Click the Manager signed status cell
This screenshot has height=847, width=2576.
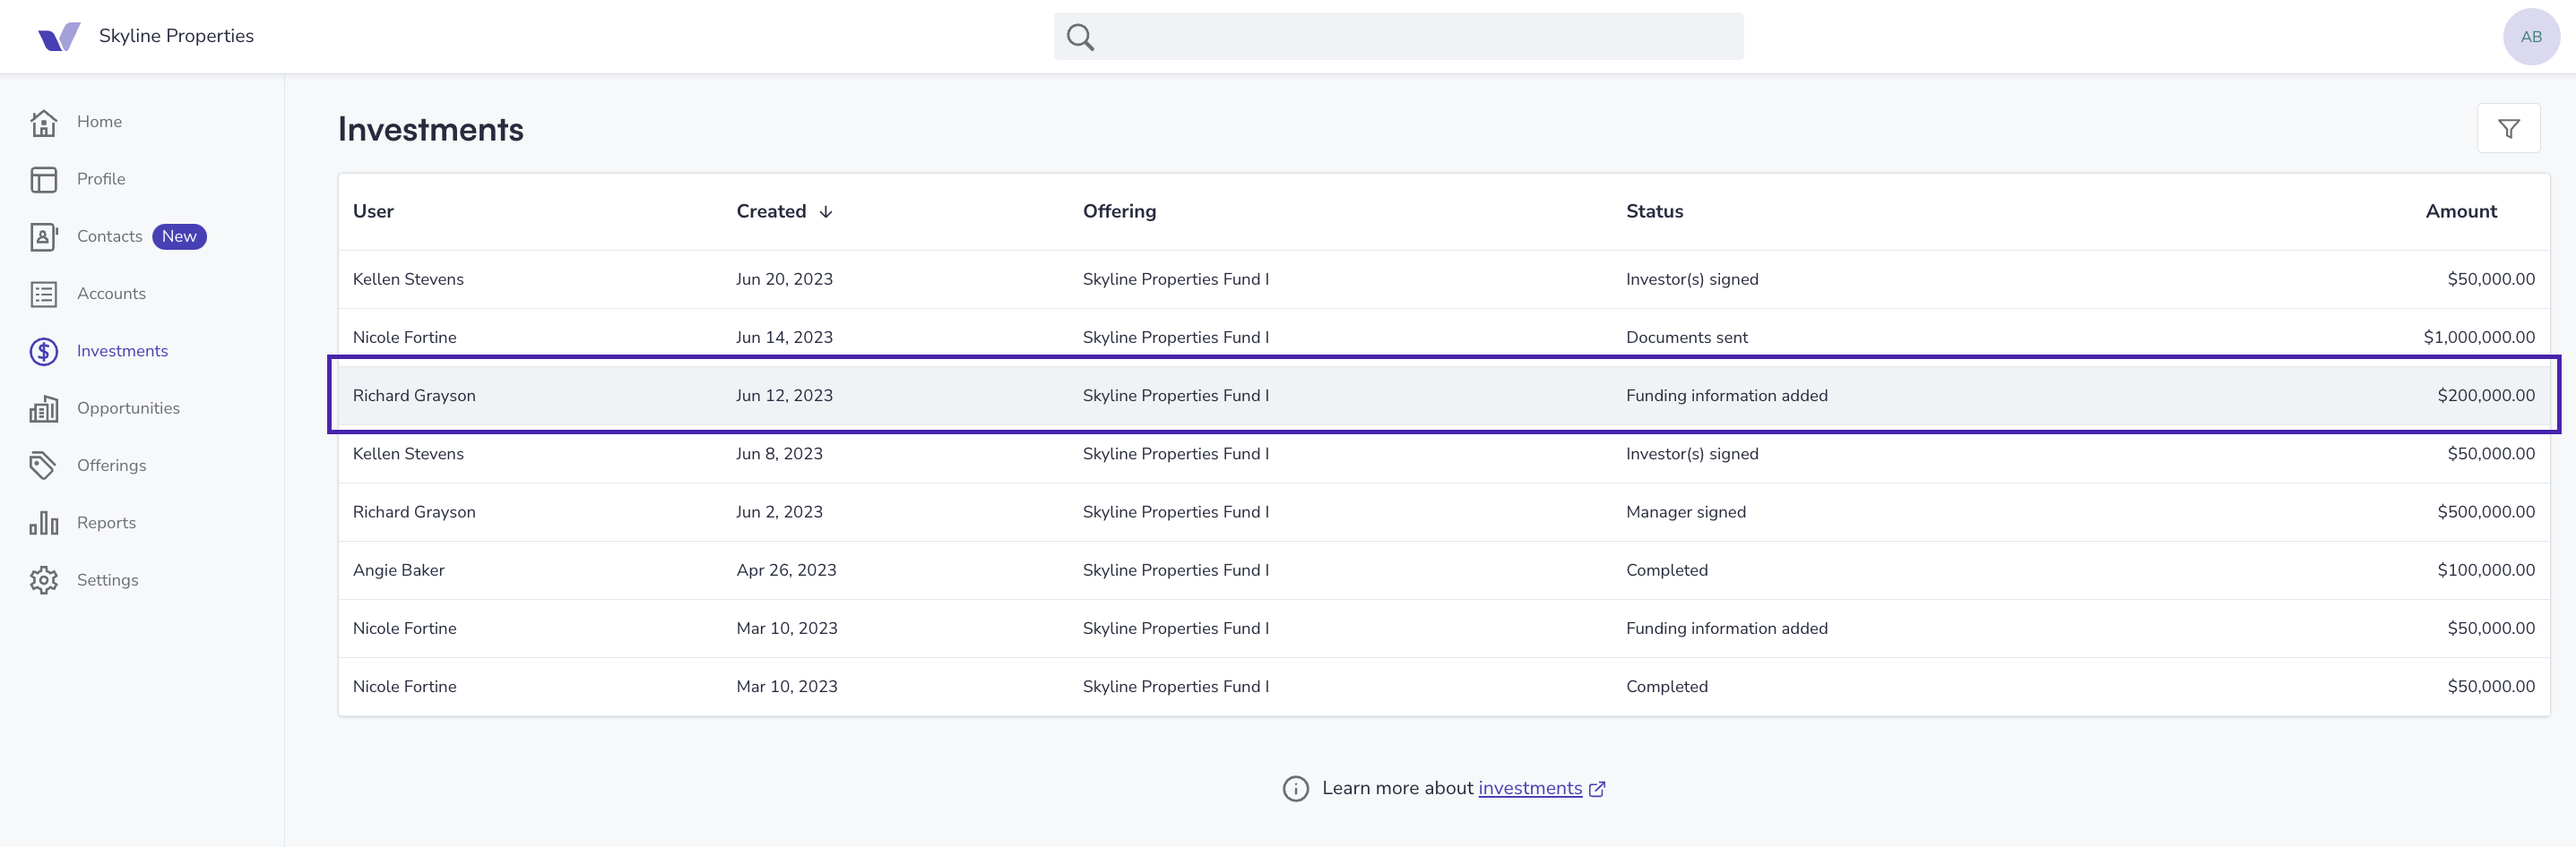coord(1685,512)
